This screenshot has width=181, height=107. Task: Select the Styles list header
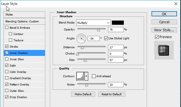pyautogui.click(x=24, y=15)
